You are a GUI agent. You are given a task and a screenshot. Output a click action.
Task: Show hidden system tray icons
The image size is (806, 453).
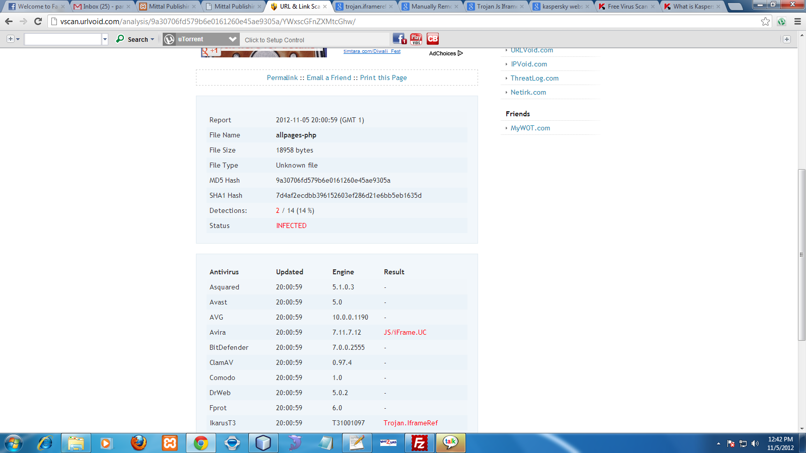click(x=718, y=443)
